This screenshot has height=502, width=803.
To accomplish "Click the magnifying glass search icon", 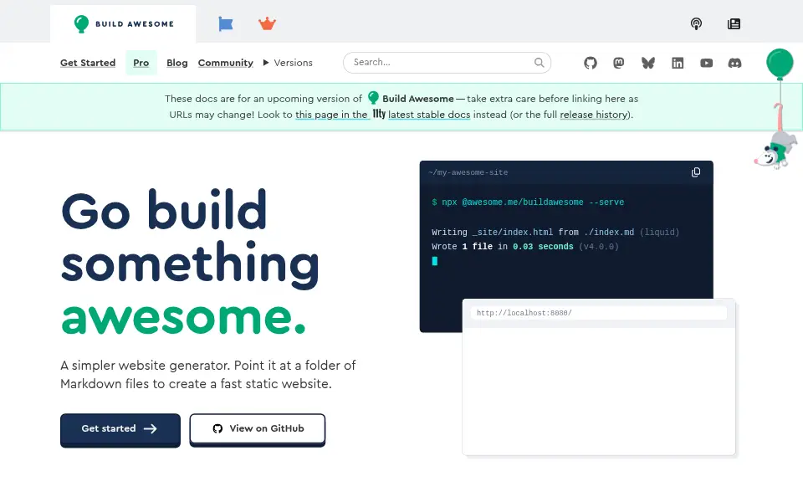I will point(539,63).
